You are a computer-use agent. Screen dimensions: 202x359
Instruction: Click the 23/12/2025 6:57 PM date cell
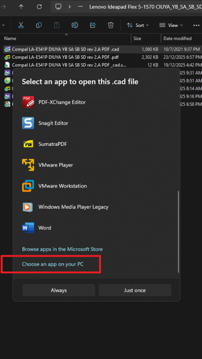(x=183, y=57)
